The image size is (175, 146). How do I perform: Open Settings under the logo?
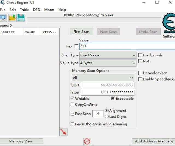coord(169,36)
